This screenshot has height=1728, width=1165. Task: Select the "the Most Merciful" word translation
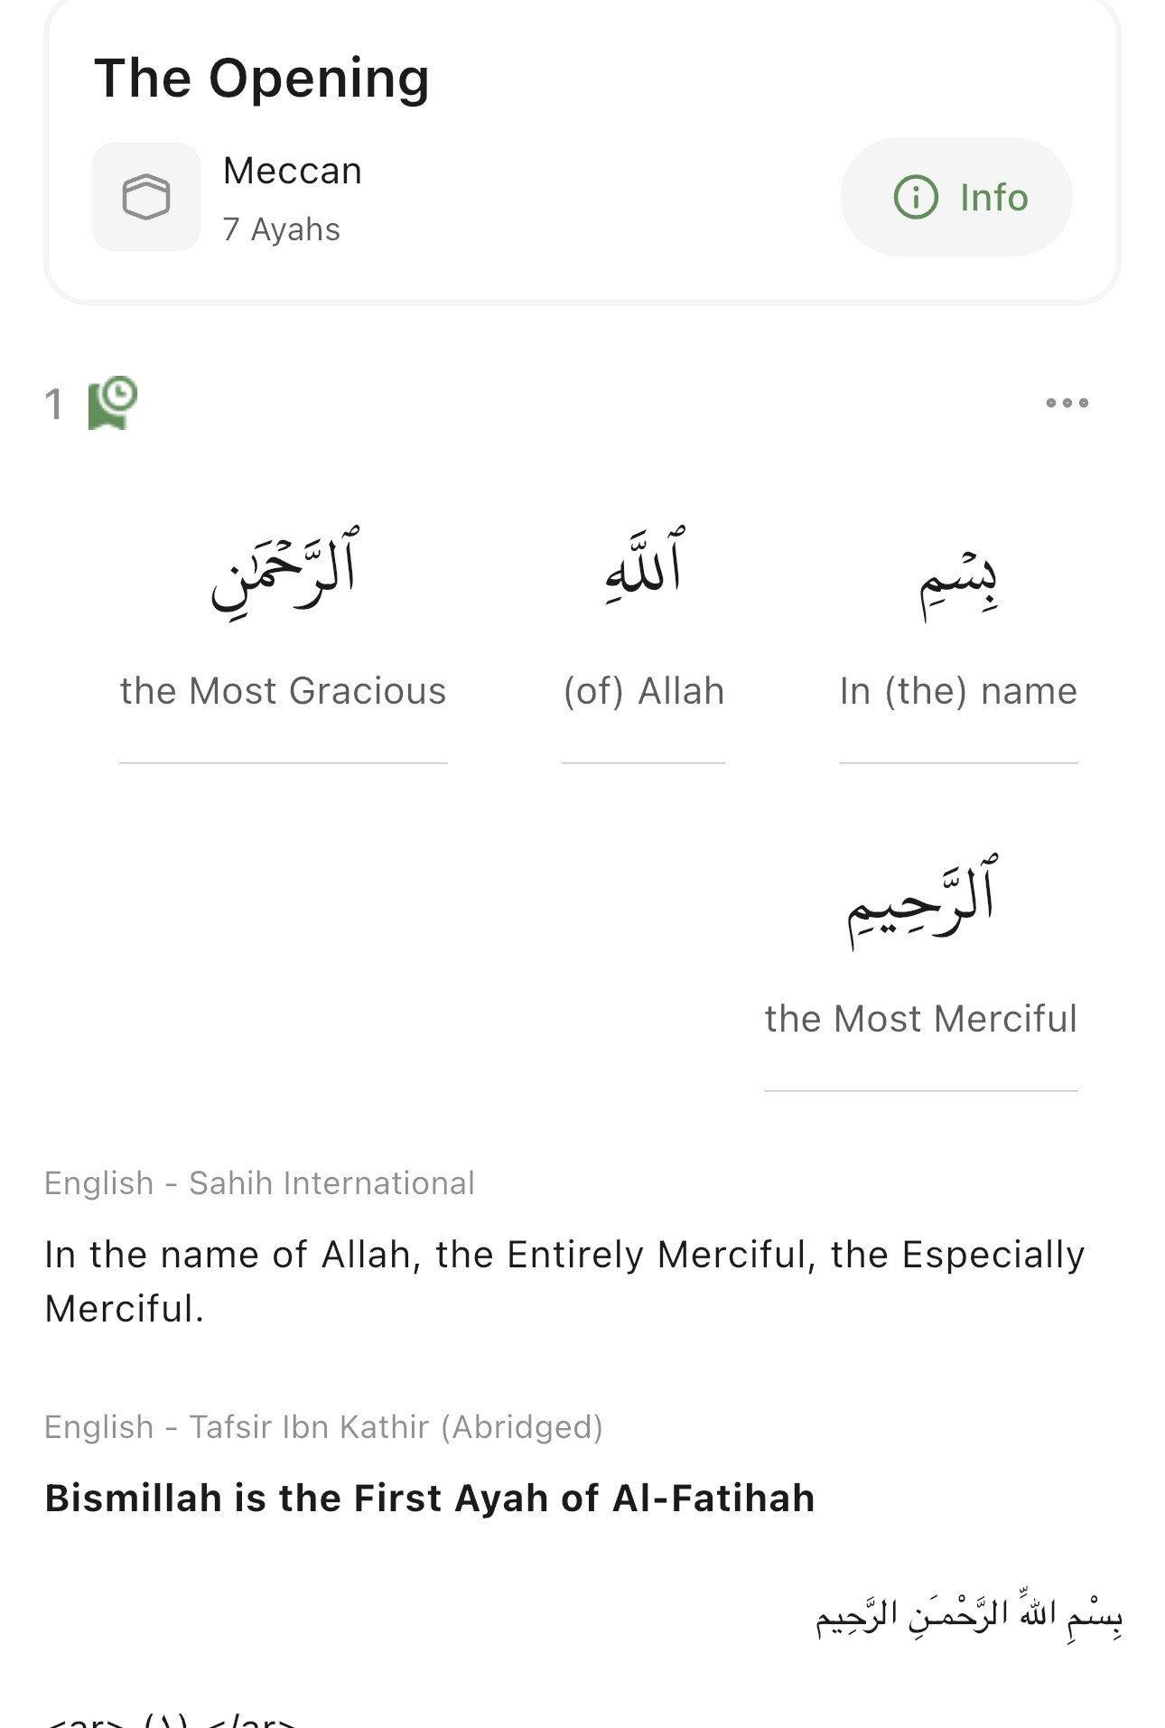[x=920, y=1019]
